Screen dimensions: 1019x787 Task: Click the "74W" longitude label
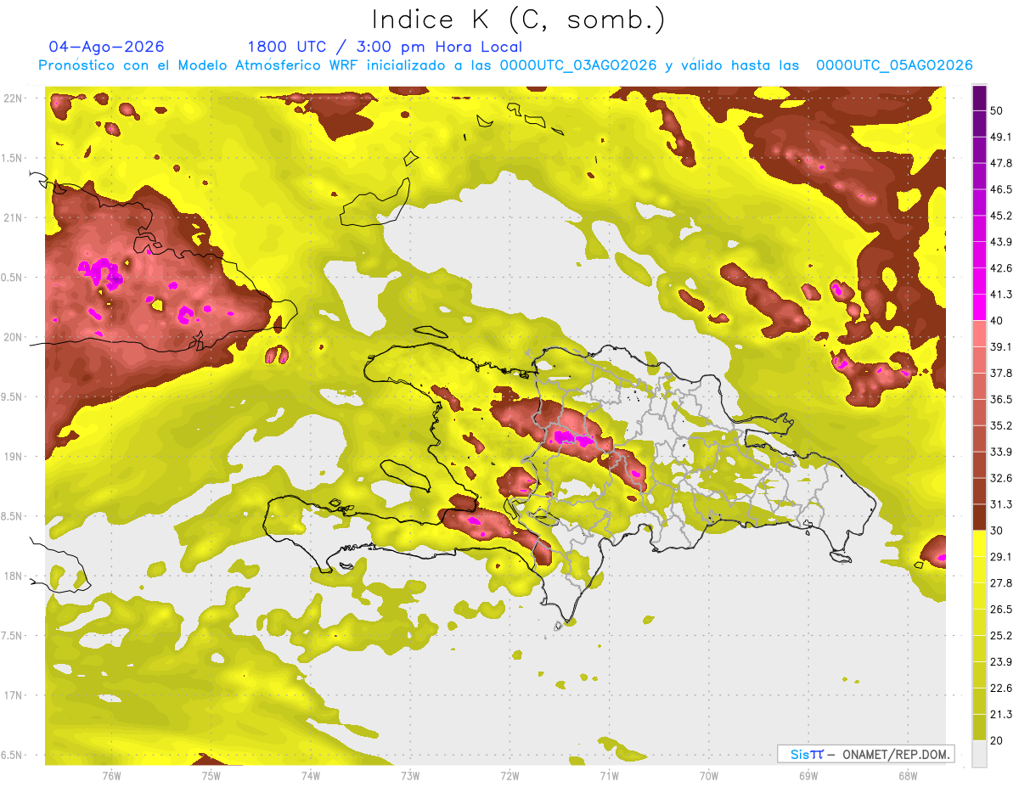point(311,776)
